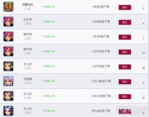Click avatar of 女儿村 priced ¥5500.00
This screenshot has height=117, width=149.
[8, 66]
